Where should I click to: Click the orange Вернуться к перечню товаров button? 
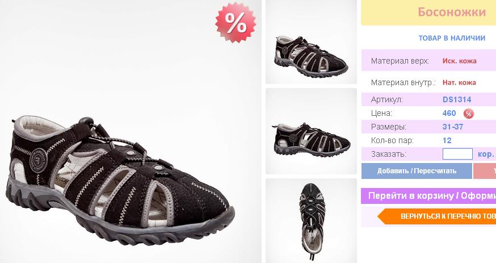437,216
